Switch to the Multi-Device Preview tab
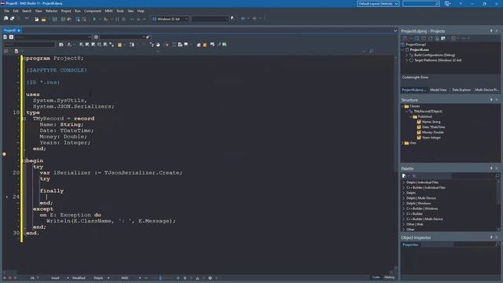 coord(486,90)
